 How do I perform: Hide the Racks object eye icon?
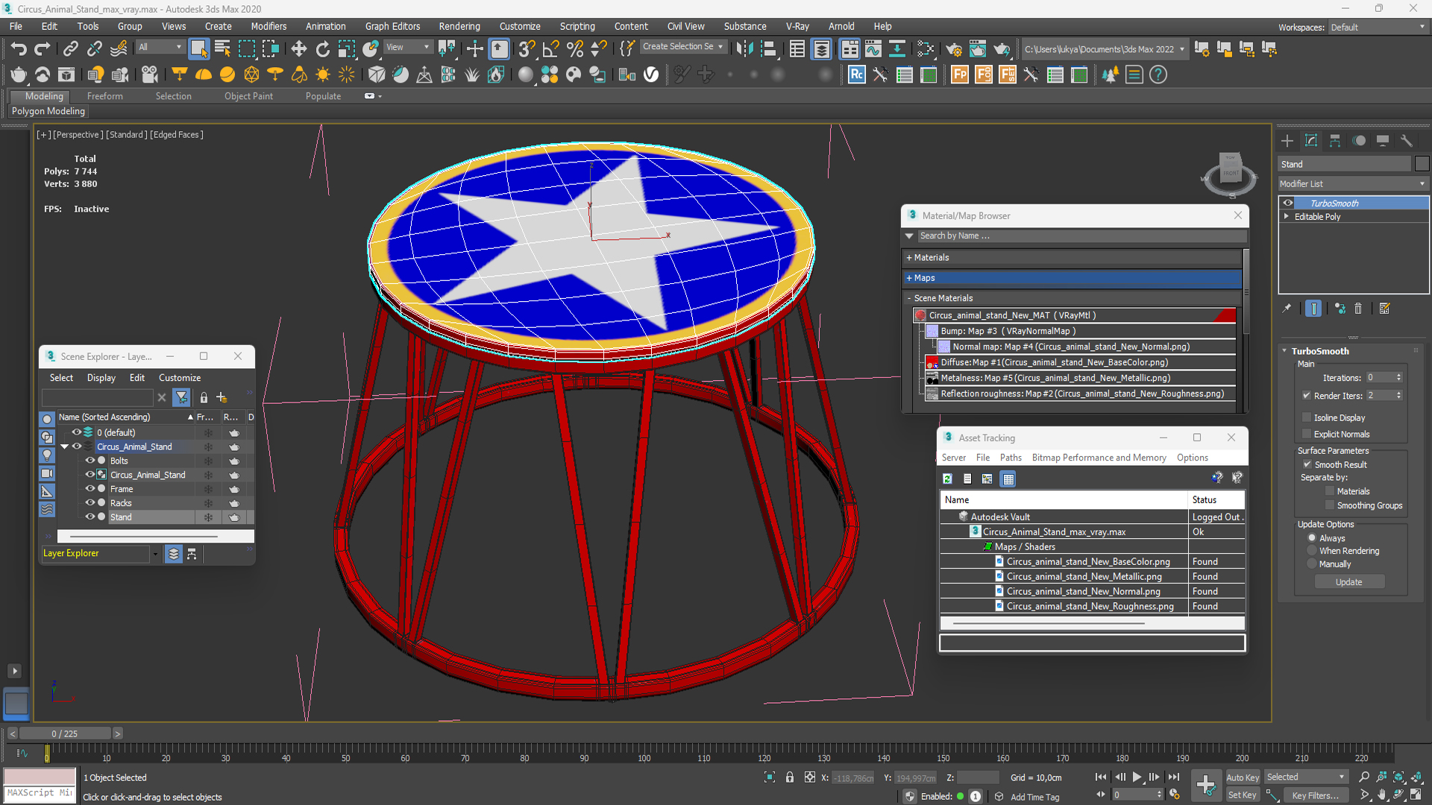pos(90,502)
